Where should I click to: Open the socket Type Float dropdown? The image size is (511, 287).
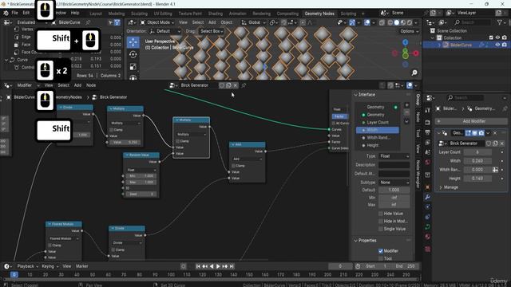pyautogui.click(x=394, y=156)
